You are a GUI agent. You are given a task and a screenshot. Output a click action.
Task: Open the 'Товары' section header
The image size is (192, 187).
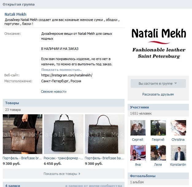(x=12, y=103)
